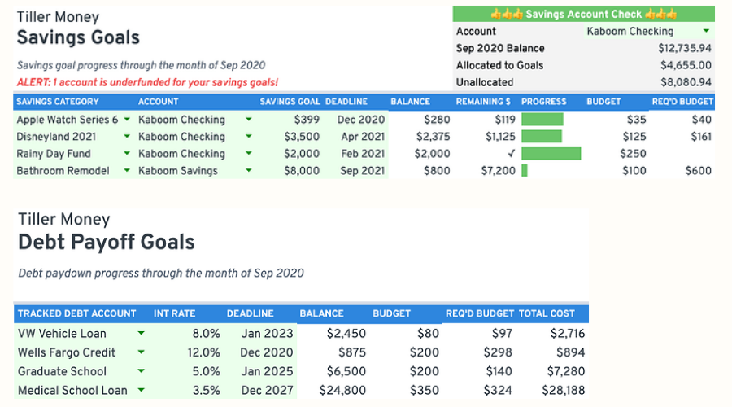Open the Disneyland 2021 category dropdown arrow

click(127, 137)
